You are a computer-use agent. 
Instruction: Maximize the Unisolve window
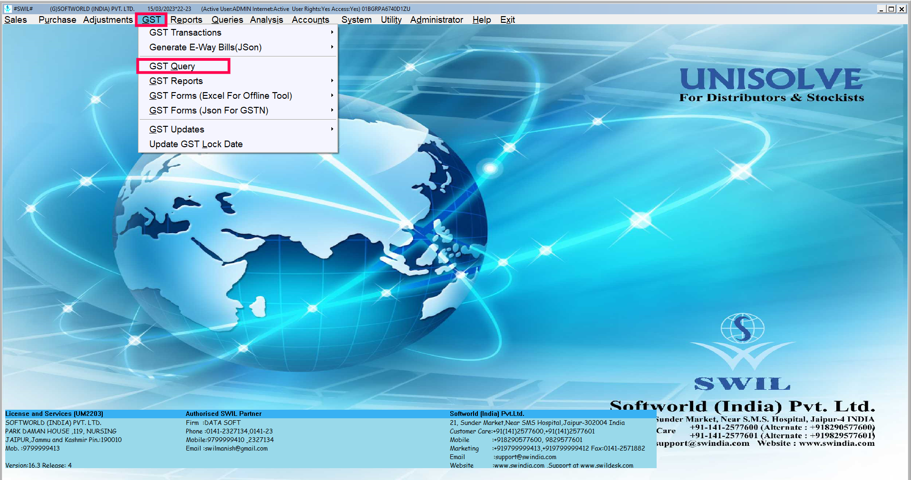(892, 9)
